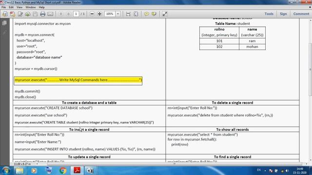
Task: Click the vertical scrollbar thumb
Action: [310, 70]
